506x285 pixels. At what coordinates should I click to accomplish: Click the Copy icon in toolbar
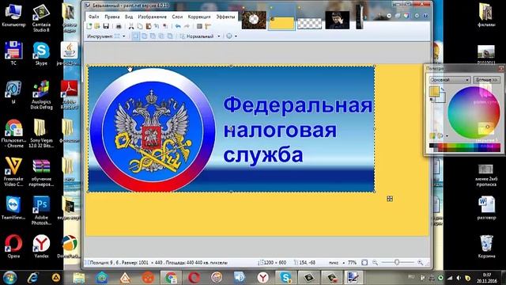coord(140,26)
